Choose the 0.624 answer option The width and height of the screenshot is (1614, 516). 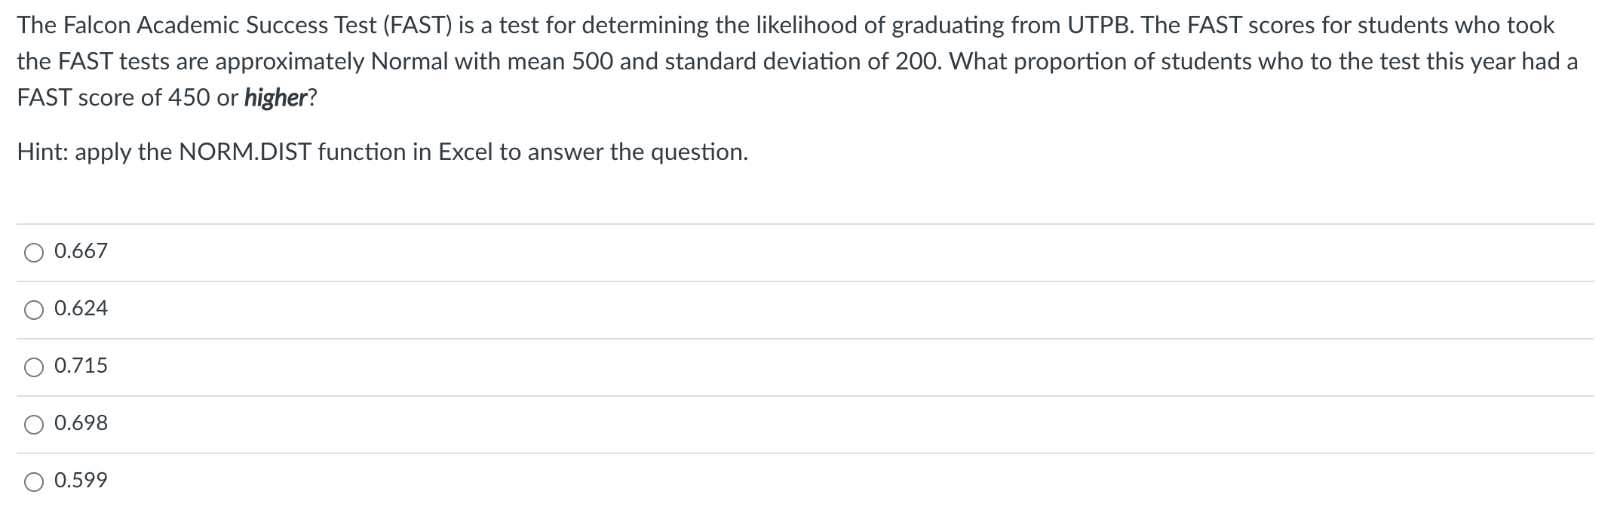(34, 310)
